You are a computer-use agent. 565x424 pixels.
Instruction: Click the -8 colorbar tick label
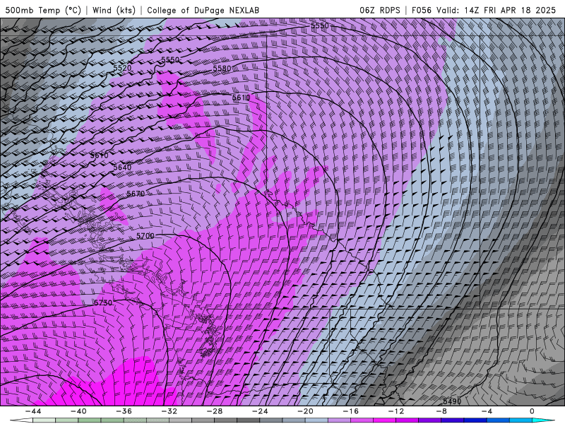click(x=442, y=411)
